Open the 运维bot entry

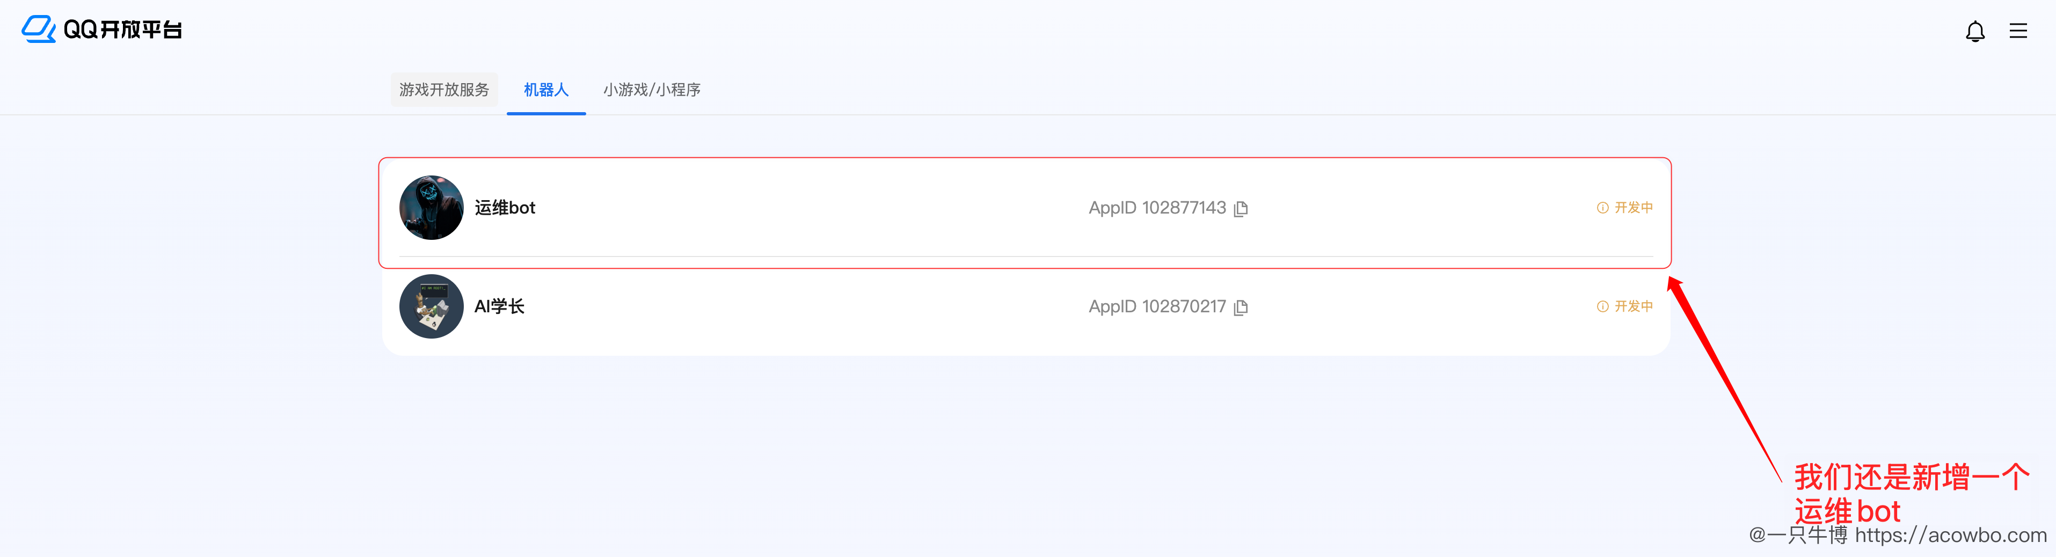[x=505, y=208]
